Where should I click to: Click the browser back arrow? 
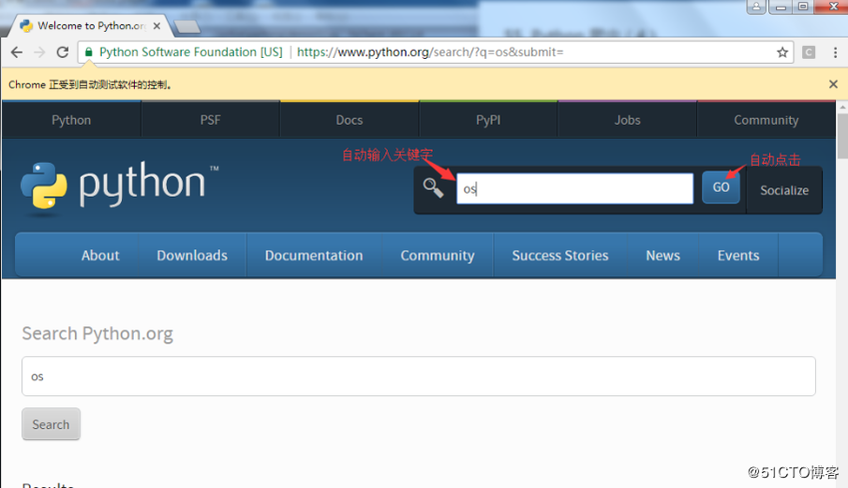pos(16,52)
